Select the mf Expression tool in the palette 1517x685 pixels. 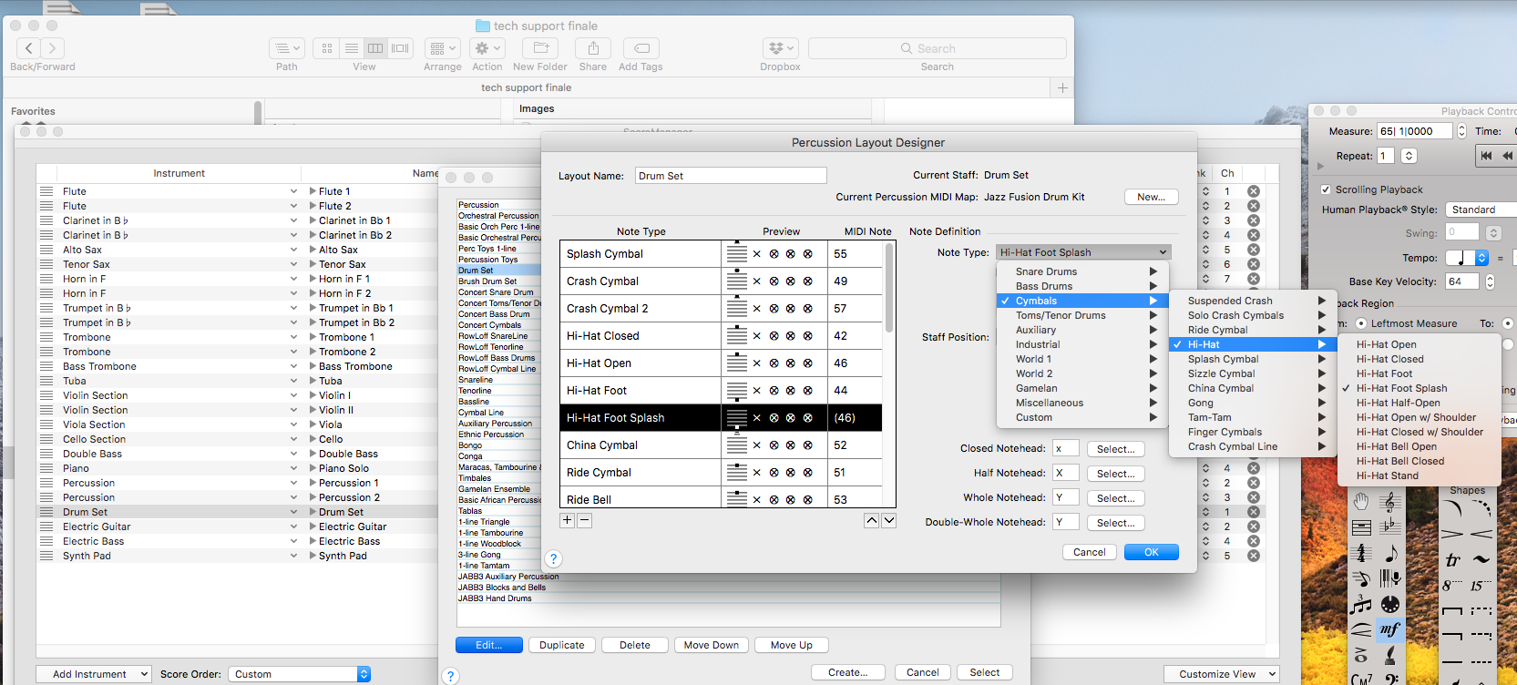tap(1389, 629)
